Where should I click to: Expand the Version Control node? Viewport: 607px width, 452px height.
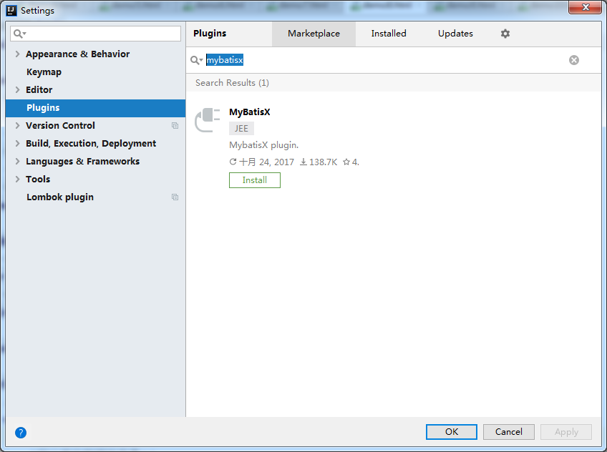17,125
